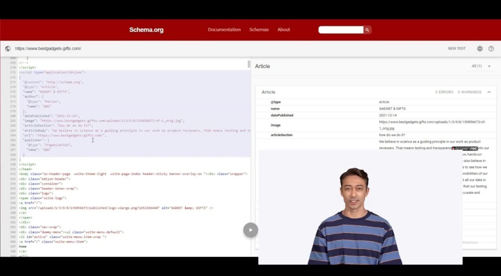The width and height of the screenshot is (501, 276).
Task: Click the "datePublished" code line
Action: pos(51,116)
